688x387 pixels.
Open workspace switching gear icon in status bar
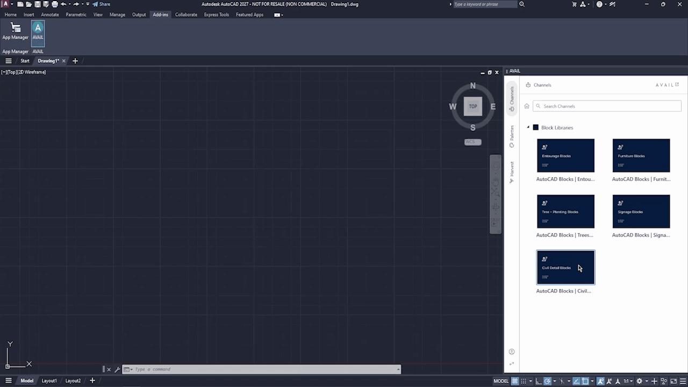639,381
